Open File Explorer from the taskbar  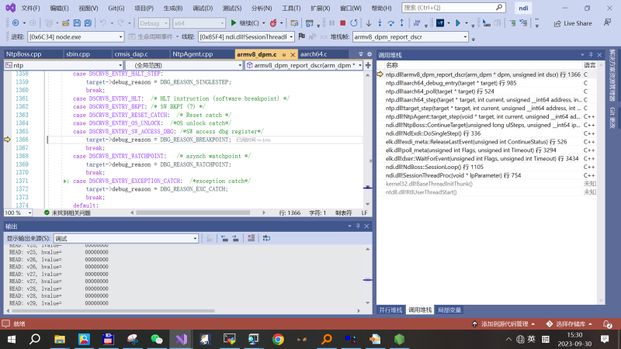point(60,339)
